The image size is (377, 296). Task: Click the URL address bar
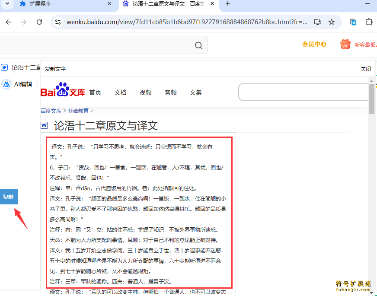(x=187, y=22)
